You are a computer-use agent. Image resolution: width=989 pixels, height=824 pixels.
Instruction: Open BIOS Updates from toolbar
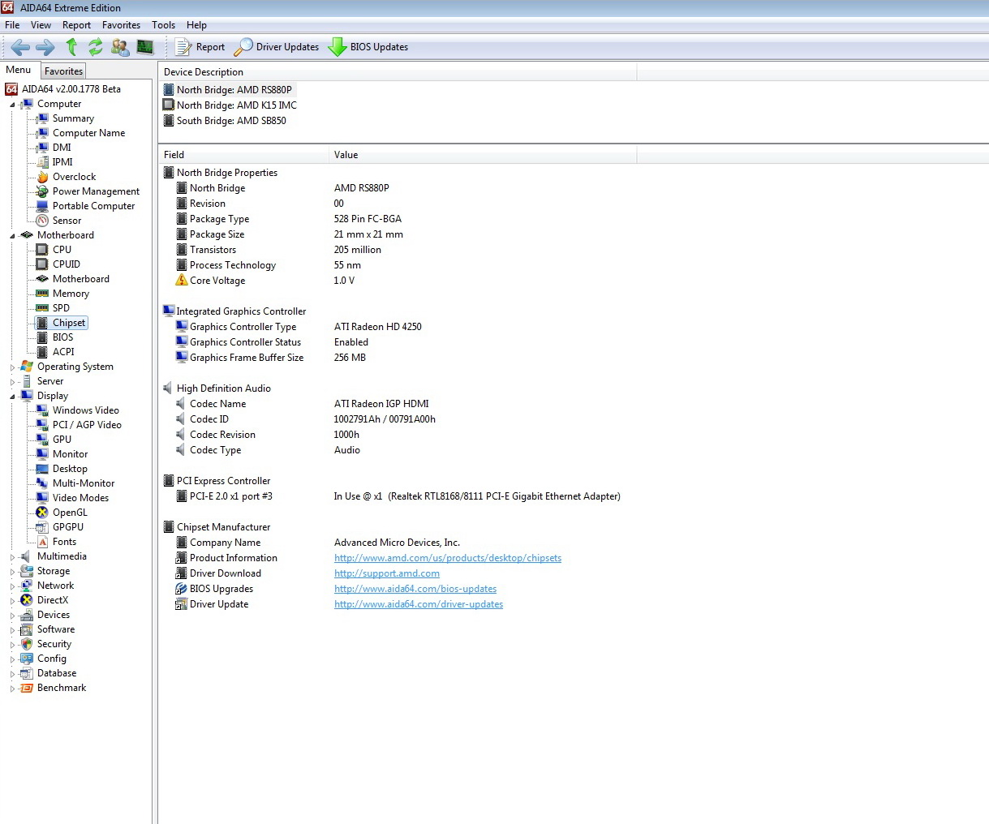pyautogui.click(x=368, y=47)
